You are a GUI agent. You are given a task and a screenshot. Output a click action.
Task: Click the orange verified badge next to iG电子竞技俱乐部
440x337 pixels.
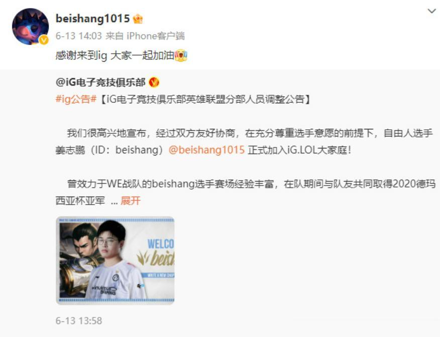click(x=154, y=82)
